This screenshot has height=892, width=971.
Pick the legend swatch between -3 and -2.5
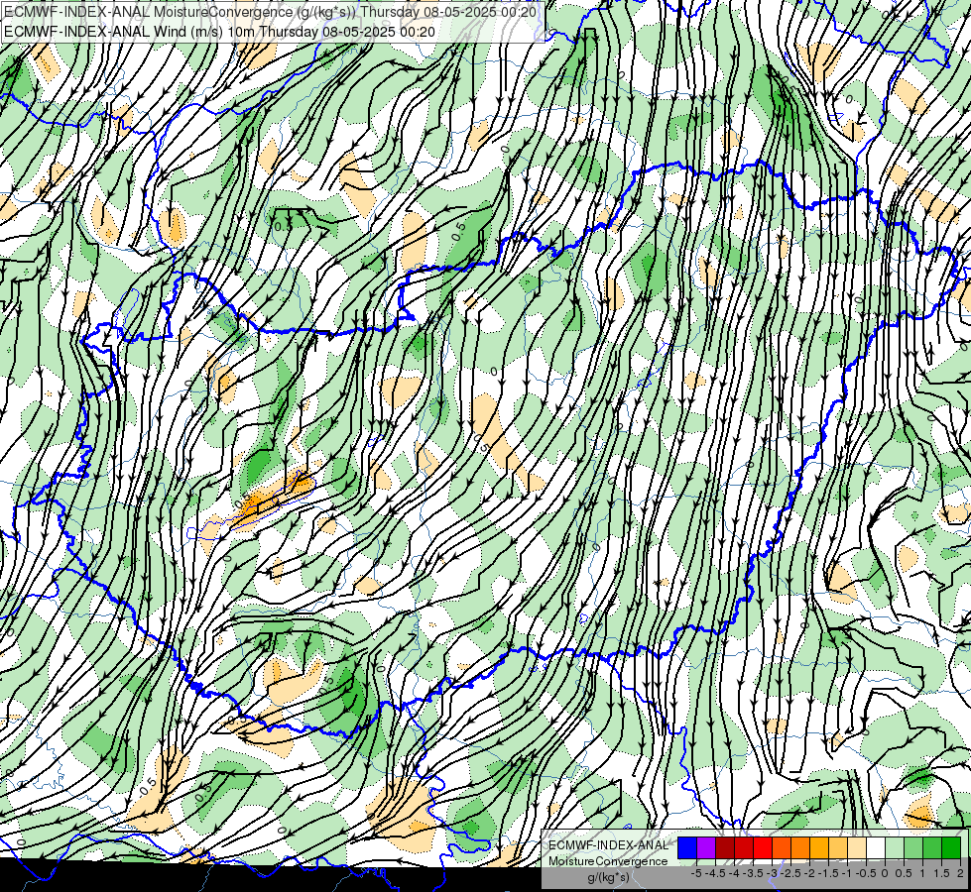tap(782, 847)
